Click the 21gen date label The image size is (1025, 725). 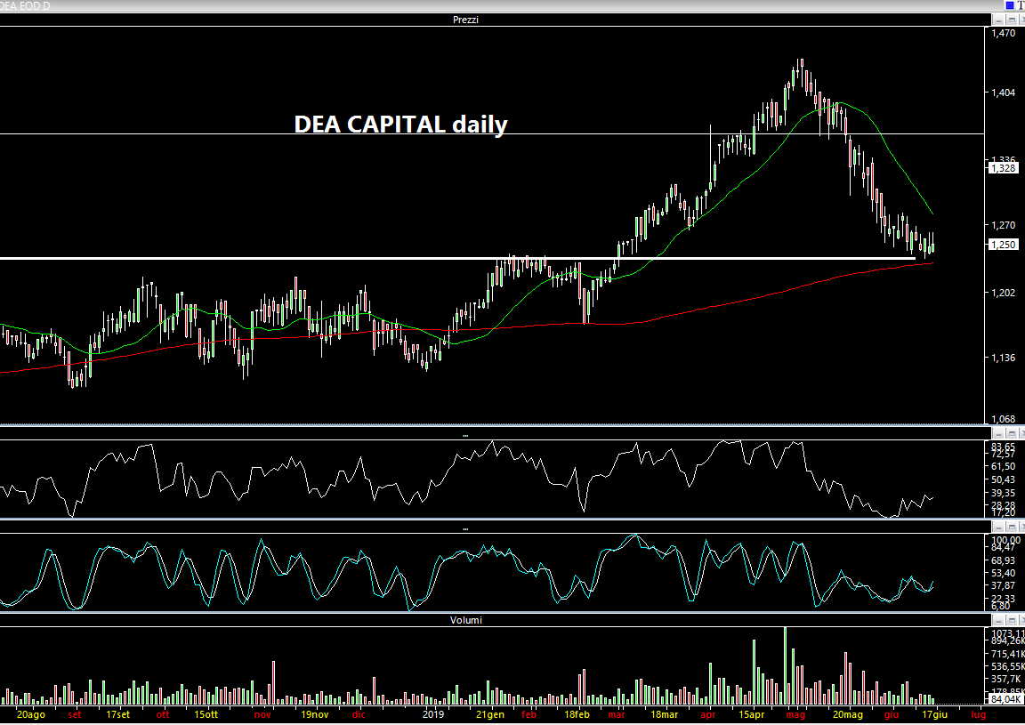click(489, 714)
